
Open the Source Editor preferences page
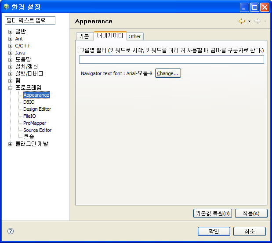(x=37, y=130)
